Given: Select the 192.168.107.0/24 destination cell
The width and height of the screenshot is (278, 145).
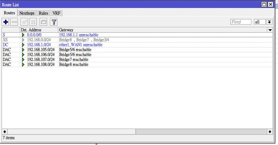Looking at the screenshot, I should click(41, 60).
